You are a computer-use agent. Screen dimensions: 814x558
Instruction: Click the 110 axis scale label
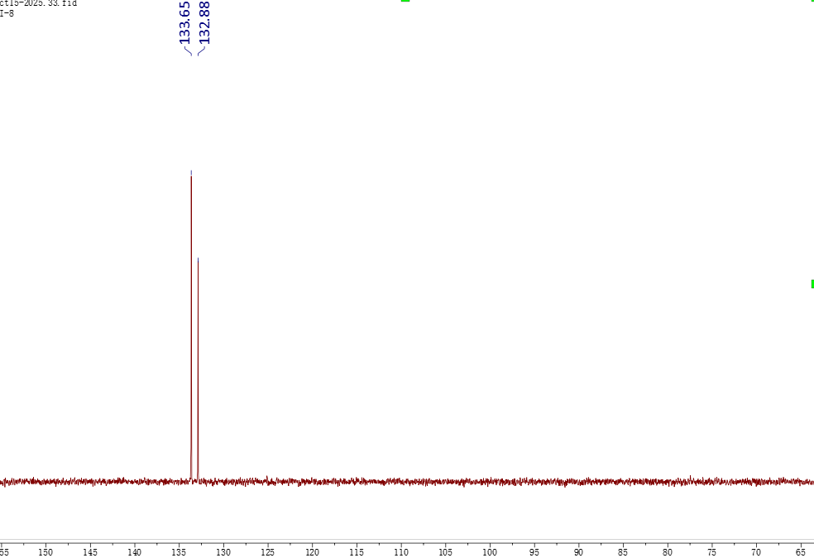point(401,551)
